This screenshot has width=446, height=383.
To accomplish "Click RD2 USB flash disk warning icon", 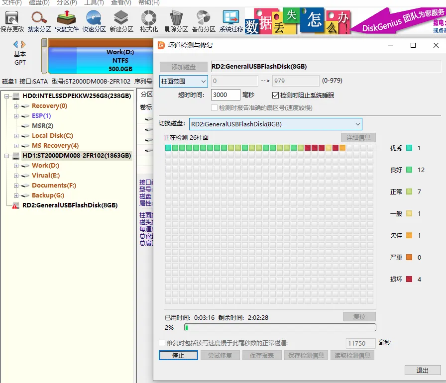I will click(15, 205).
